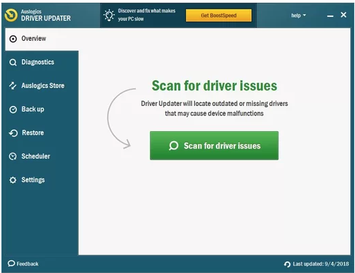Click the Auslogics Store arrows icon
Image resolution: width=355 pixels, height=273 pixels.
(13, 86)
